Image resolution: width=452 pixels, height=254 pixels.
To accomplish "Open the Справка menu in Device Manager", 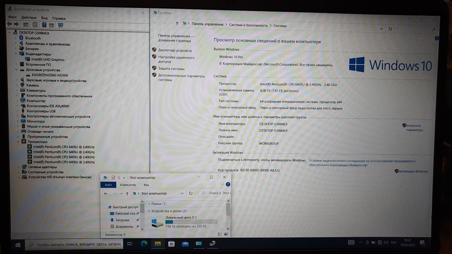I will tap(59, 18).
